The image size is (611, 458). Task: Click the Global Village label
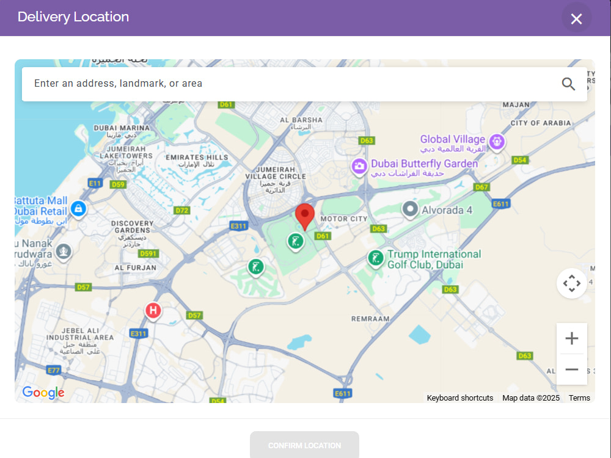[452, 139]
